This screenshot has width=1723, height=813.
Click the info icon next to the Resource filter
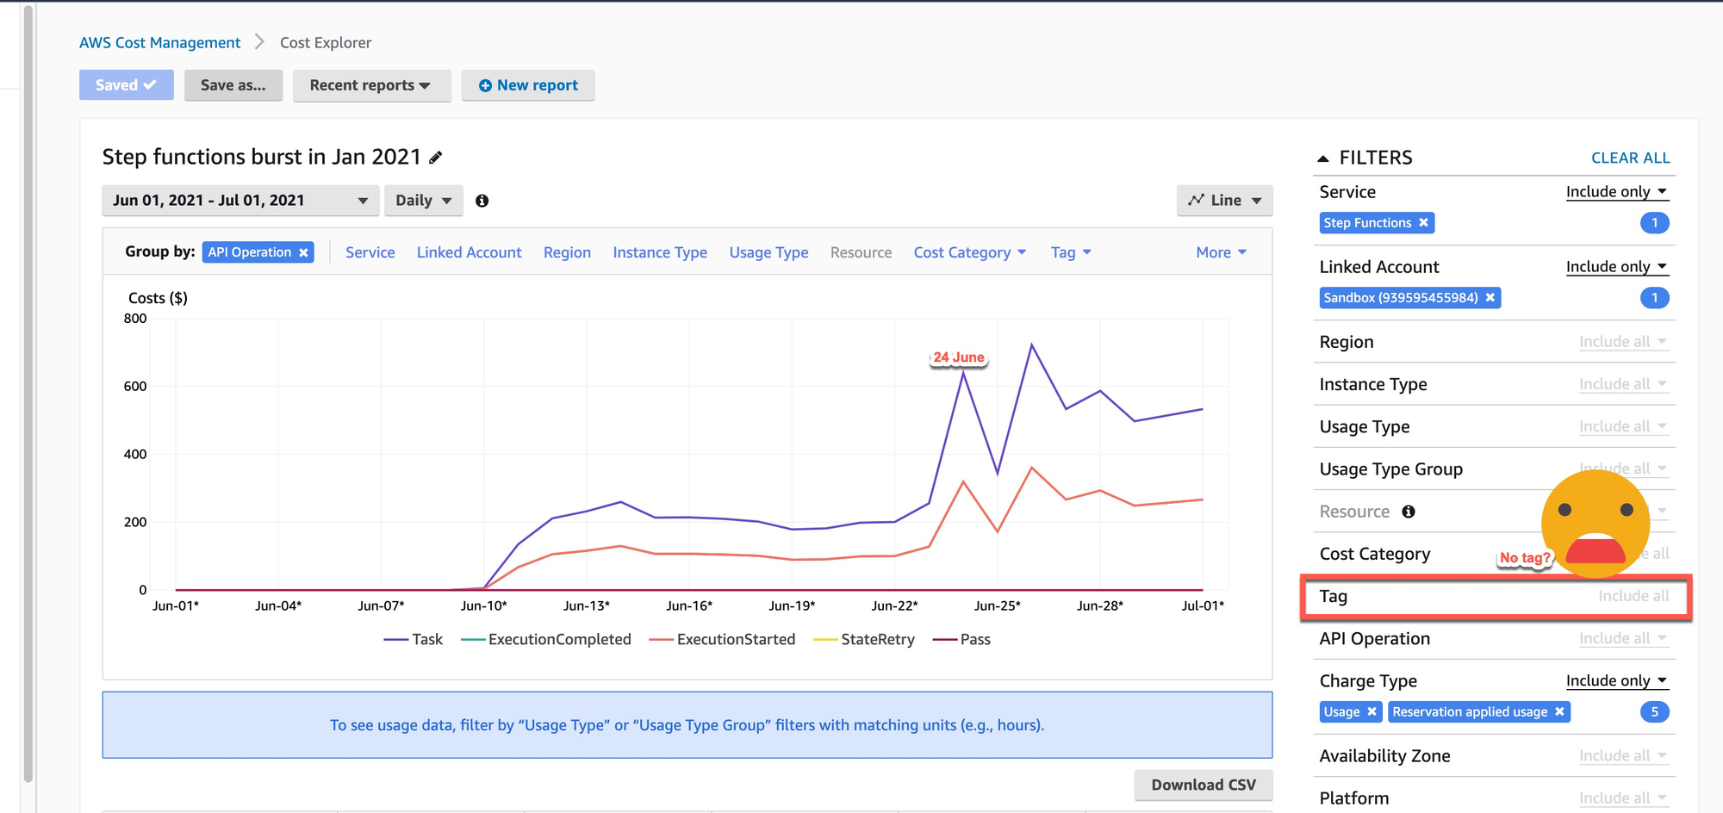coord(1409,511)
